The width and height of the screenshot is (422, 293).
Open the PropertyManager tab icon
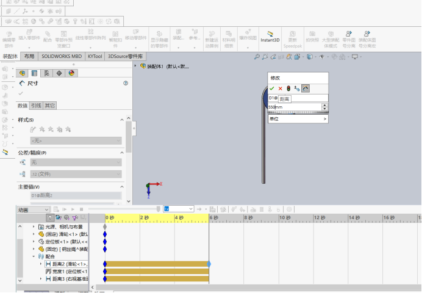pos(34,73)
